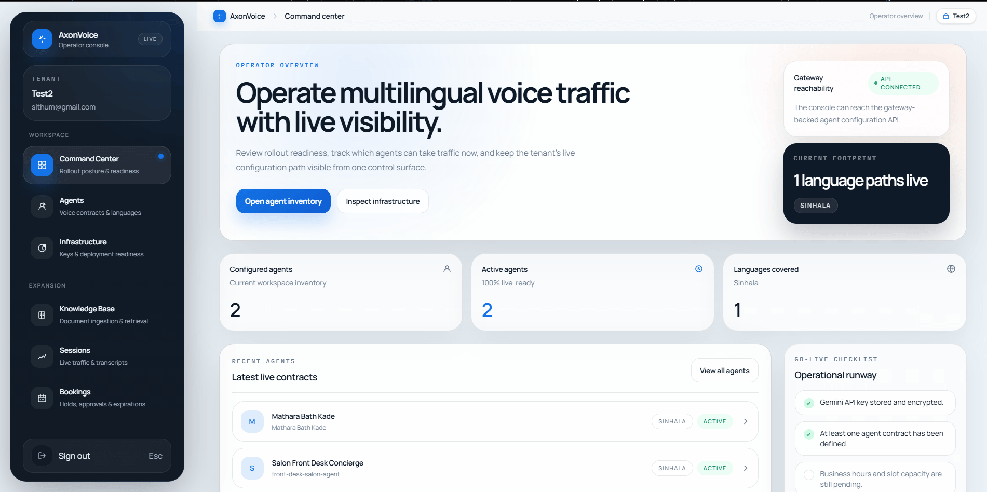Click the Knowledge Base book icon
The width and height of the screenshot is (987, 492).
pos(42,315)
